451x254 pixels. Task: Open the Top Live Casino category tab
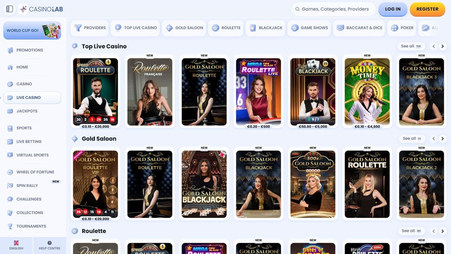pos(136,28)
